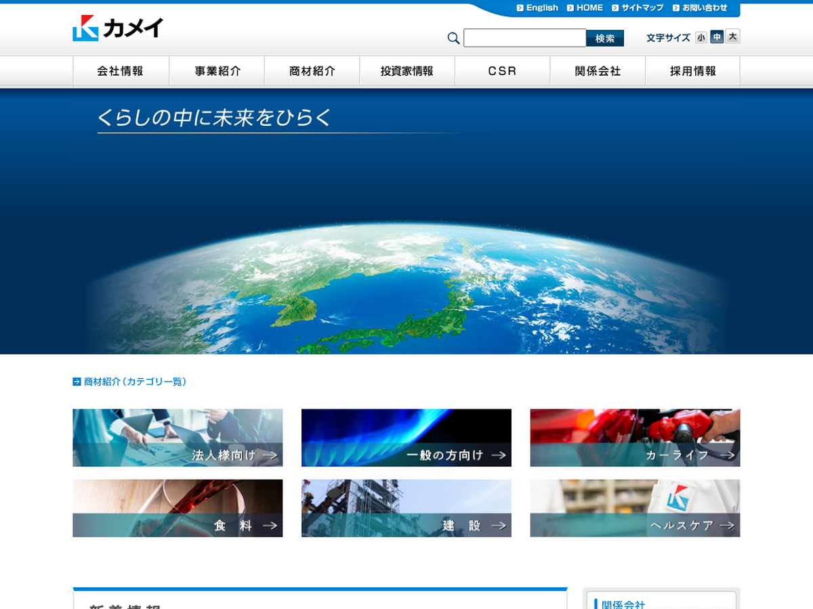The image size is (813, 609).
Task: Select the 投資家情報 menu item
Action: click(407, 71)
